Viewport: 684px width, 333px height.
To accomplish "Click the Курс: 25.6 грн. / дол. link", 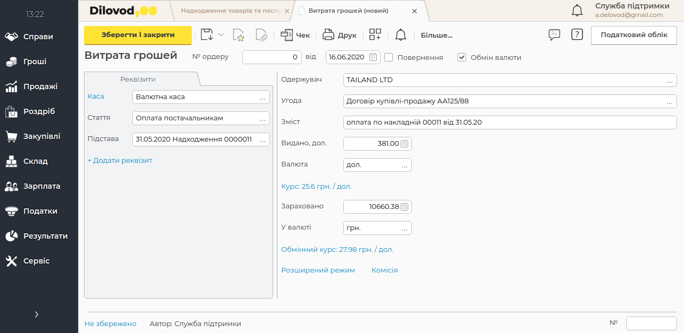I will pos(316,186).
